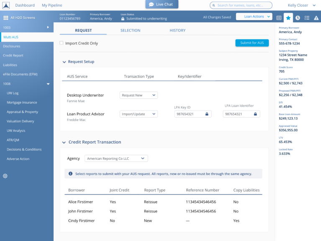321x241 pixels.
Task: Click the search names and loans field
Action: (241, 5)
